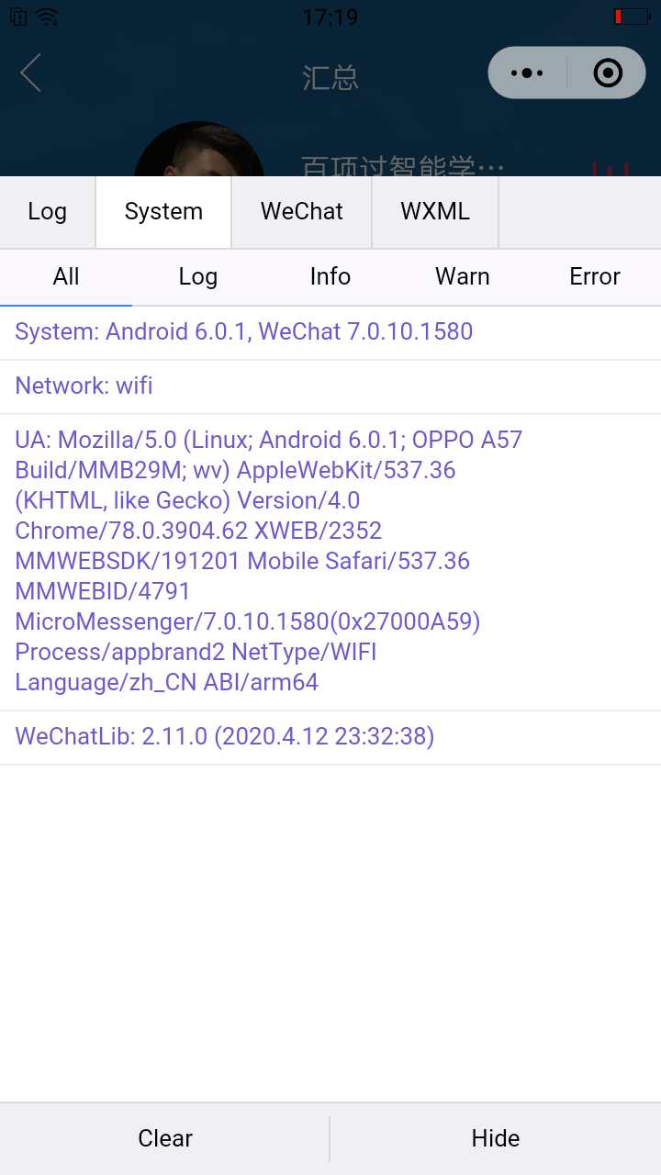Click the circular close capsule icon
Viewport: 661px width, 1175px height.
[608, 73]
